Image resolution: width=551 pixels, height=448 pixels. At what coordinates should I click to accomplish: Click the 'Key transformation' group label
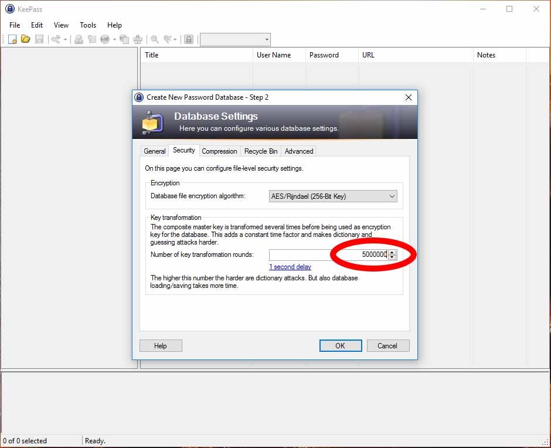click(x=176, y=218)
